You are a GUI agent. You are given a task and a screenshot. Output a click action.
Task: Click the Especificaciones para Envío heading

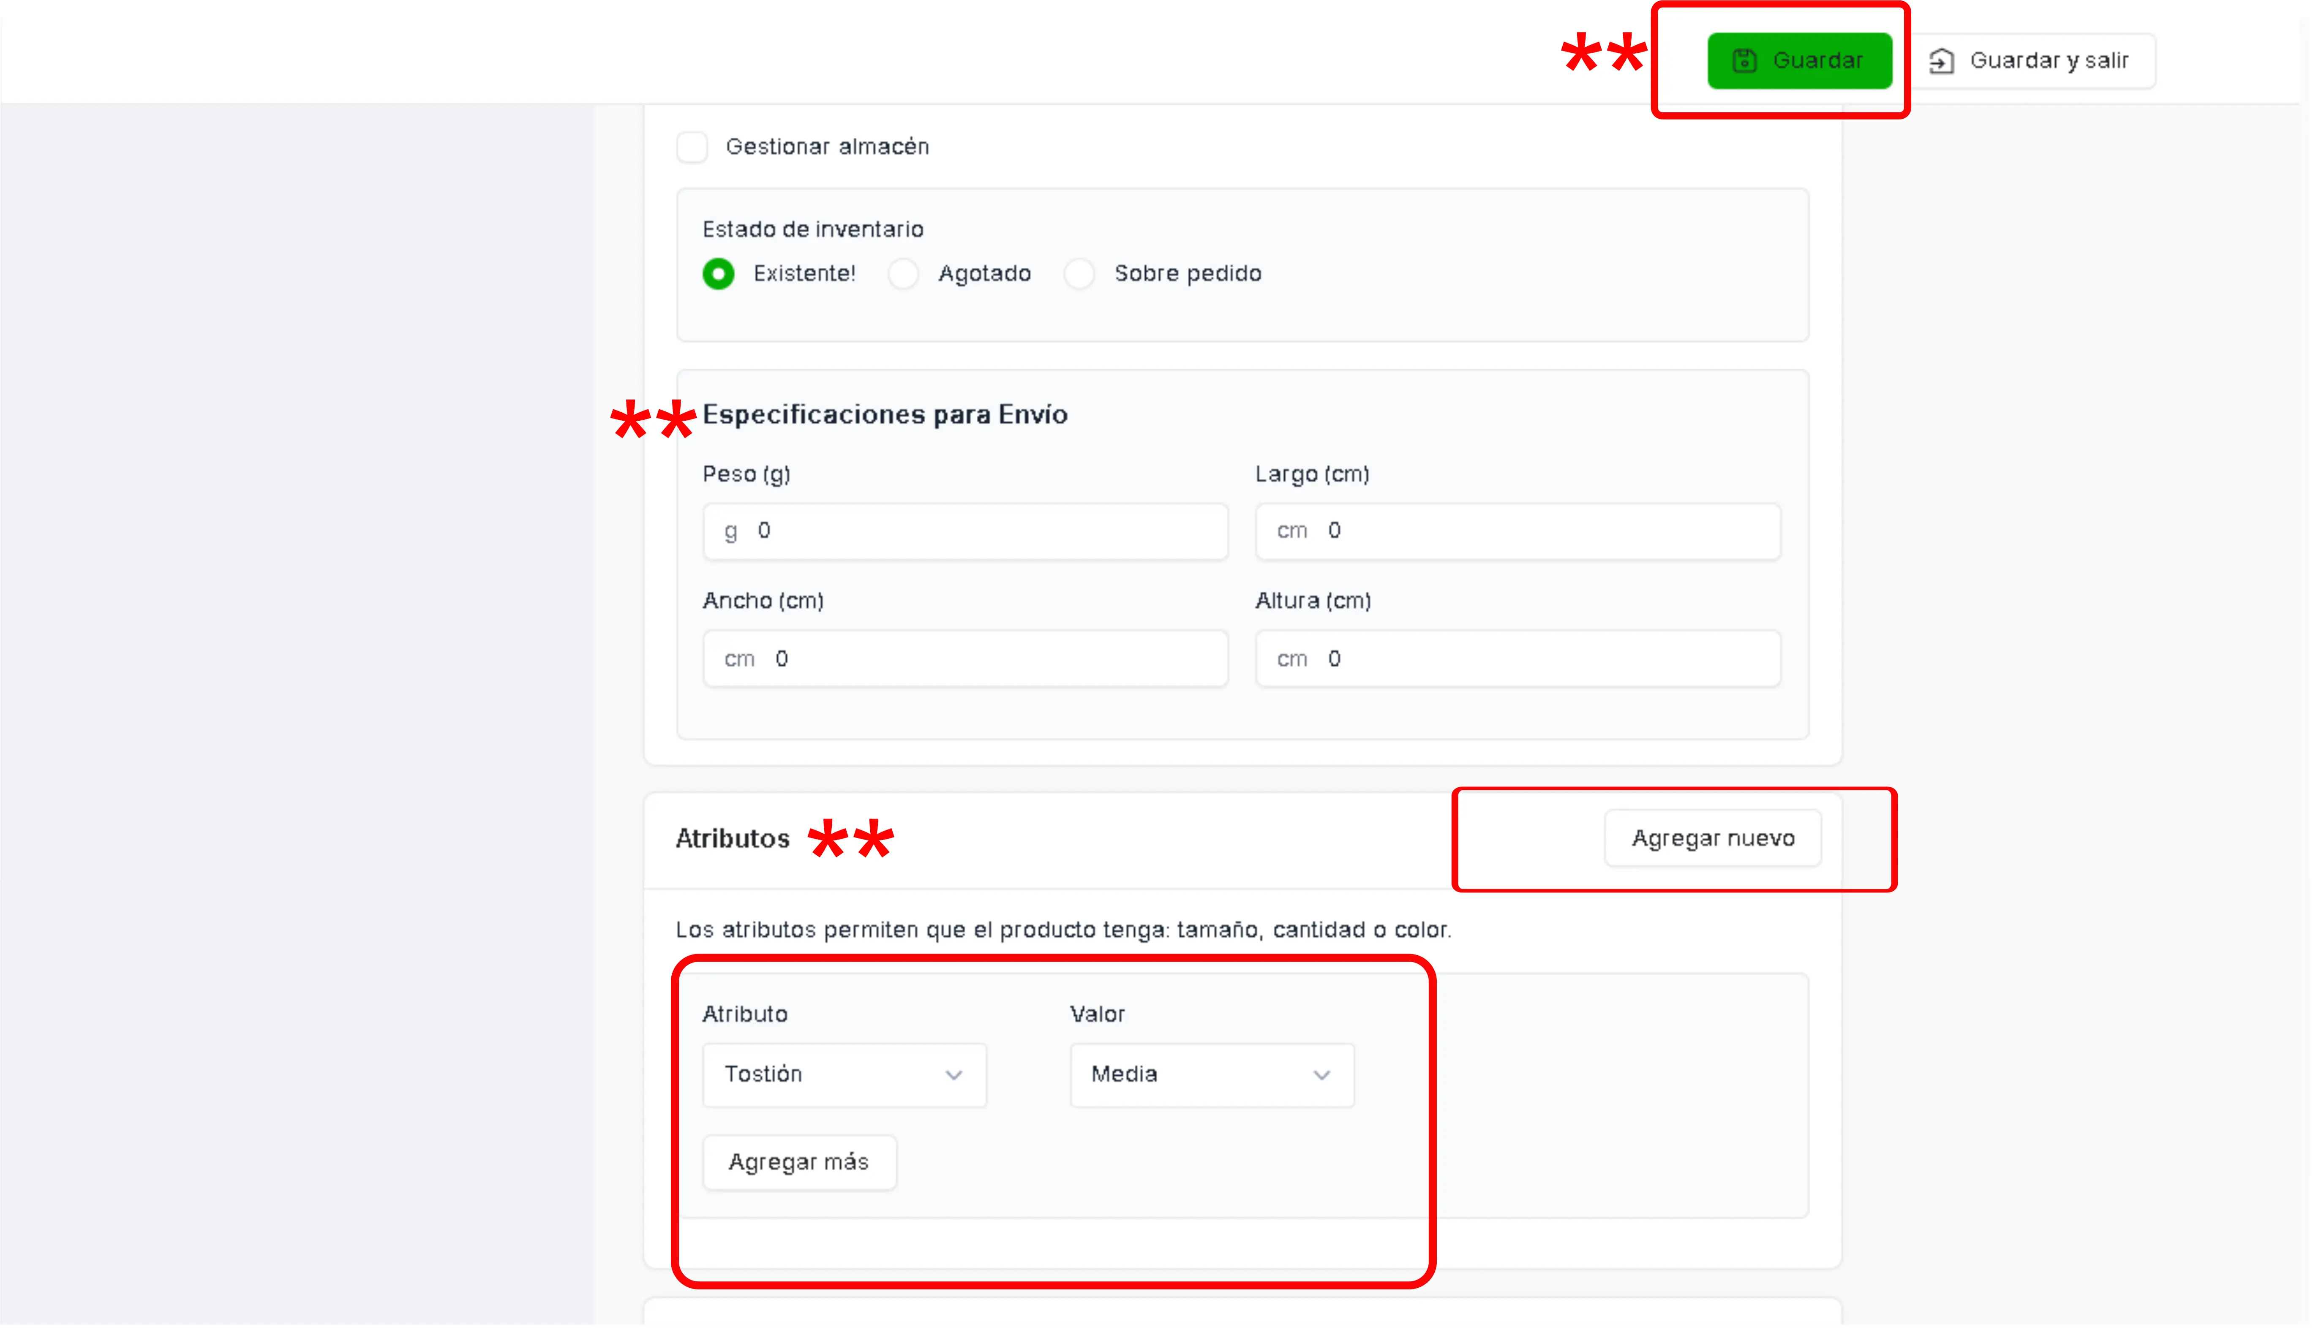tap(884, 414)
